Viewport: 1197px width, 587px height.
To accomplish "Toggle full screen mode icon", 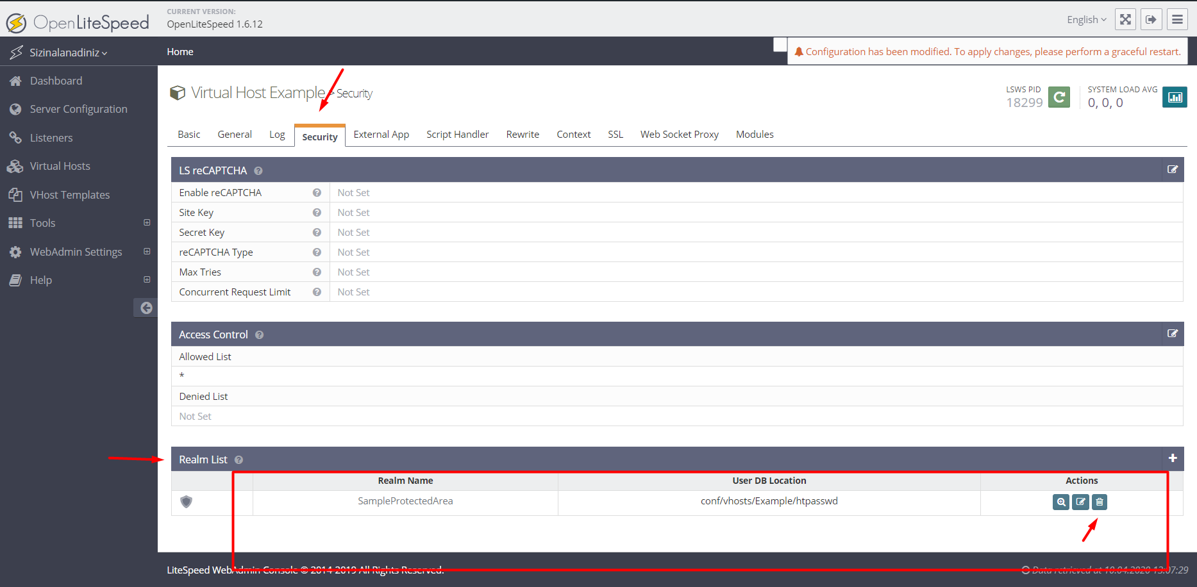I will coord(1125,19).
